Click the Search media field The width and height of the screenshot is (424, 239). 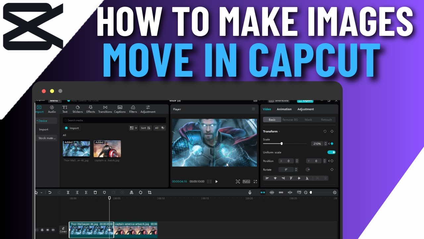pyautogui.click(x=114, y=120)
